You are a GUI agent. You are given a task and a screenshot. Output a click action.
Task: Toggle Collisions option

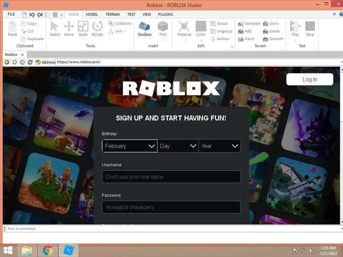tap(120, 23)
